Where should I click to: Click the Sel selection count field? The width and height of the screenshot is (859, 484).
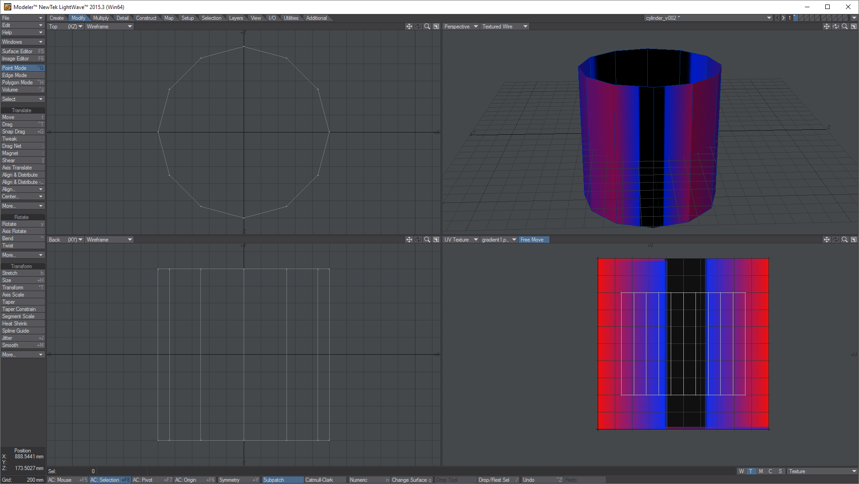click(x=72, y=471)
